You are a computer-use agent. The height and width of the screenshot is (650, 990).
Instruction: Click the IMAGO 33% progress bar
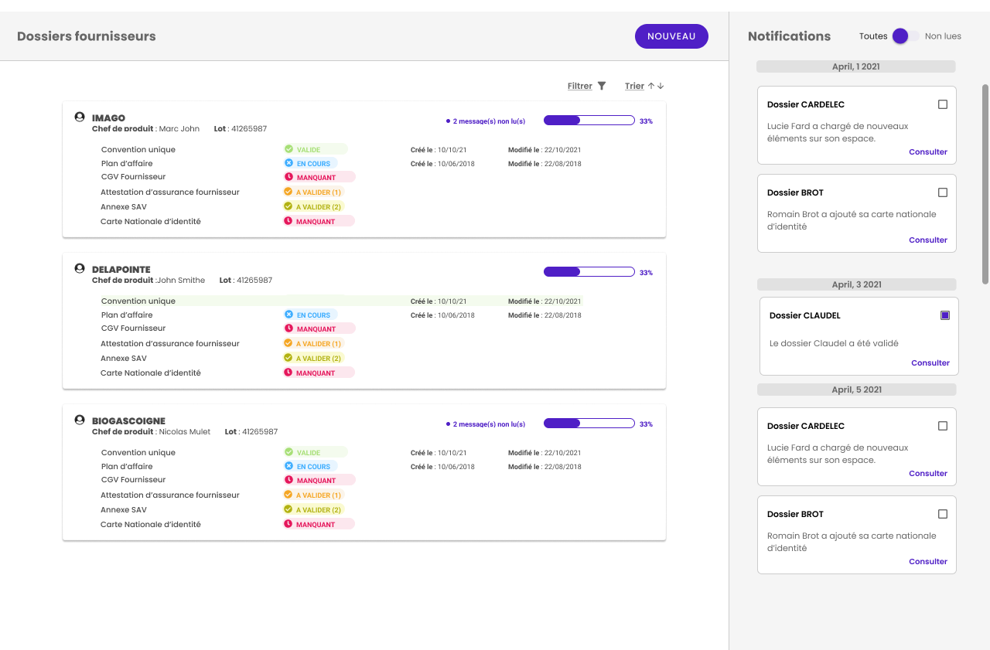coord(589,121)
